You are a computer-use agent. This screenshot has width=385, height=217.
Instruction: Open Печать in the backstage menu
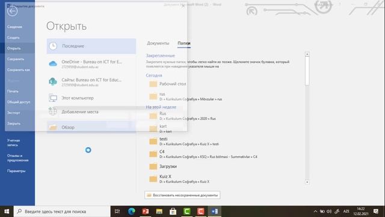coord(13,91)
